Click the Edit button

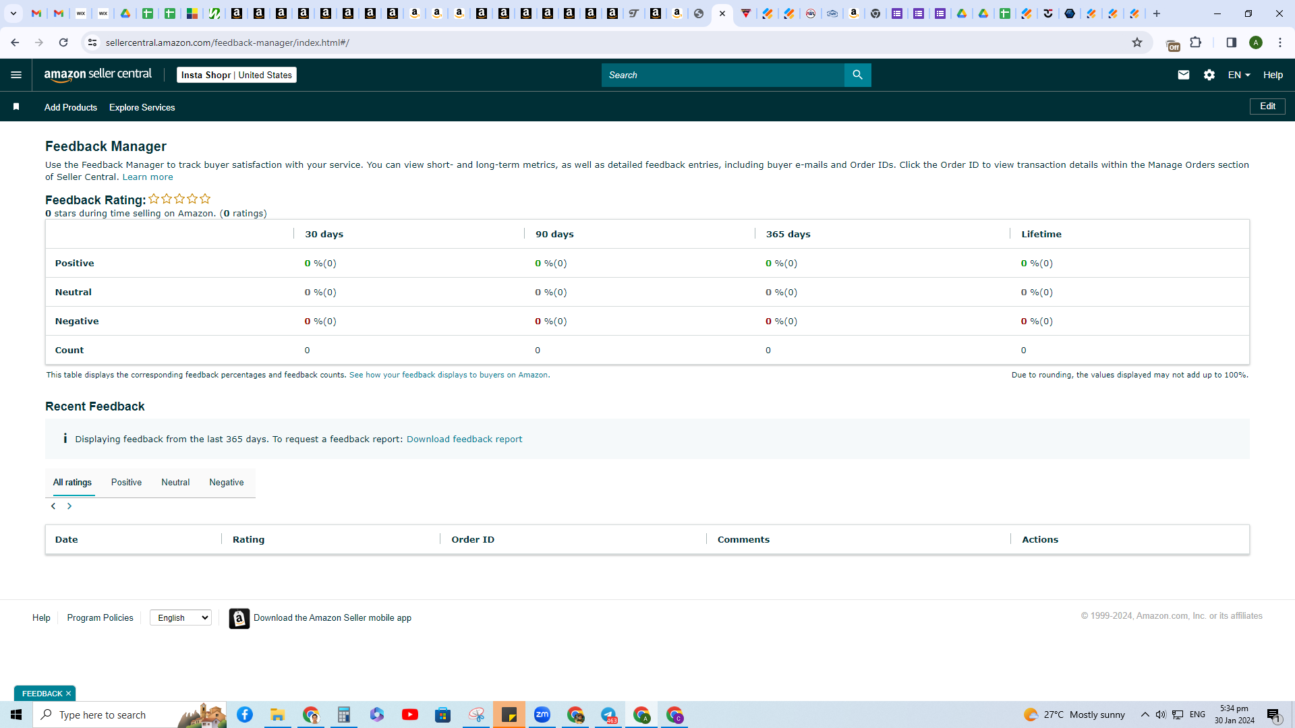tap(1267, 107)
